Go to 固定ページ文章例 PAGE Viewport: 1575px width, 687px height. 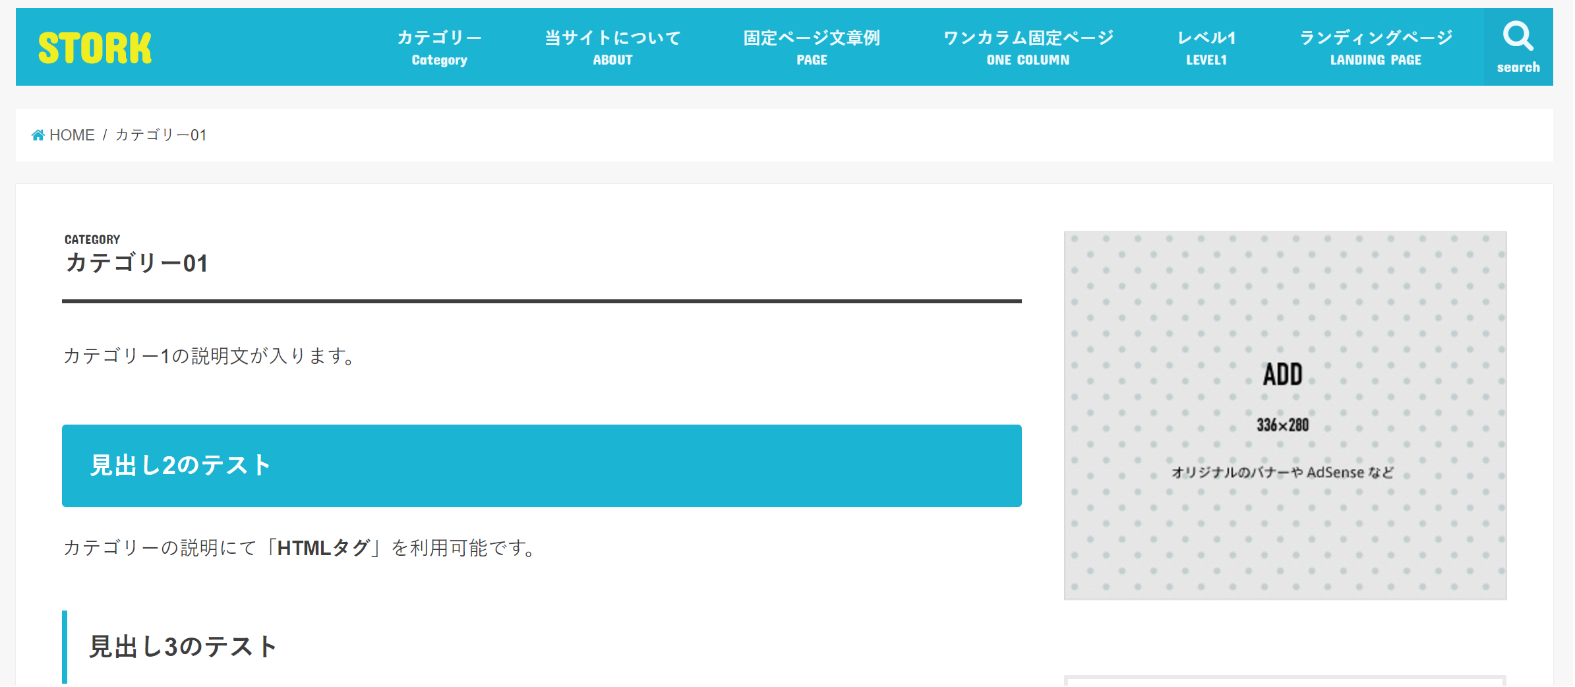pos(812,47)
